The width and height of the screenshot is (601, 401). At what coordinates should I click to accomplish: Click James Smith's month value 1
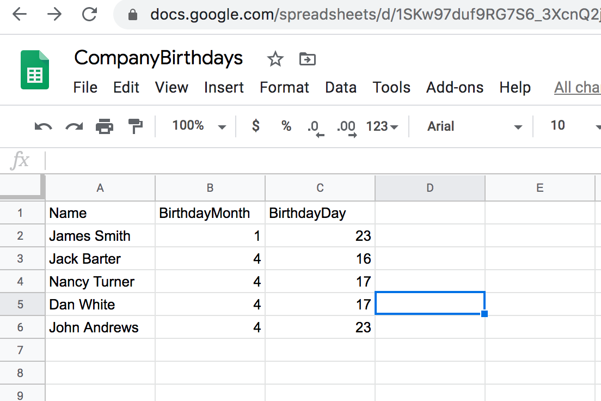coord(210,235)
